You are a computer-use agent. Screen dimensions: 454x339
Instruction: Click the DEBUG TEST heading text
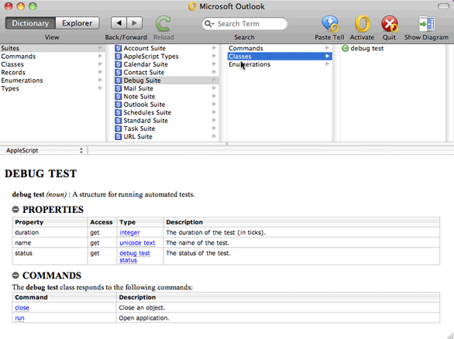[x=41, y=173]
